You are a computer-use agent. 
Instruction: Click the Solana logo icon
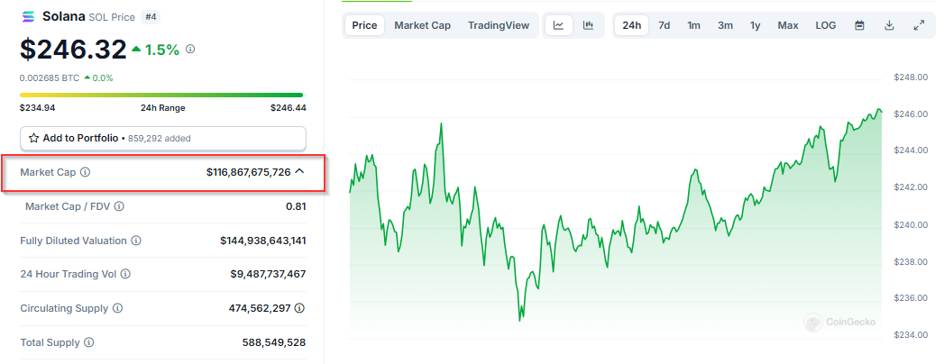(28, 17)
